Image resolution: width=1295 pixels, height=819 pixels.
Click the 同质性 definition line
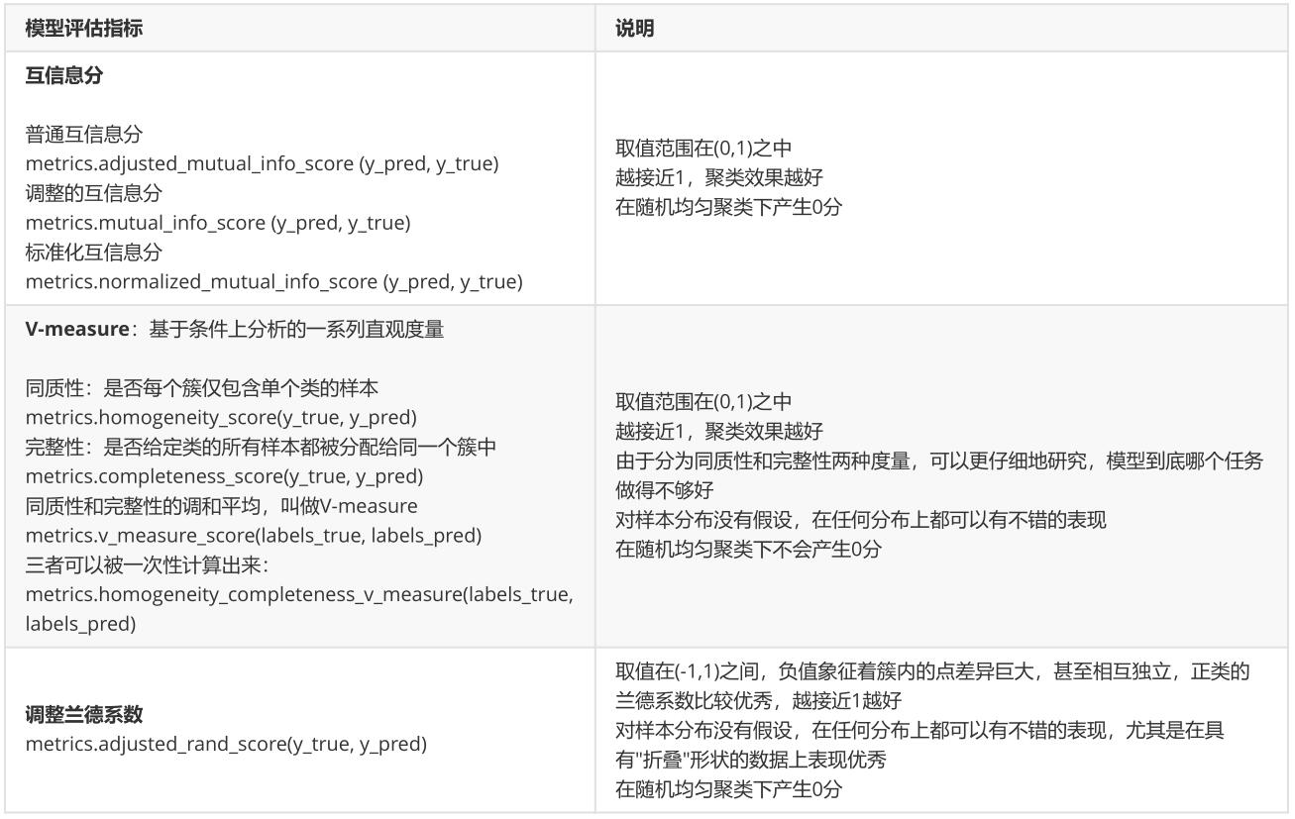[201, 387]
